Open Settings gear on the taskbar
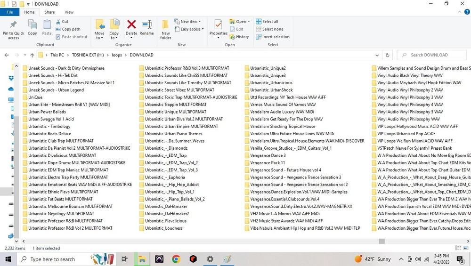Image resolution: width=471 pixels, height=266 pixels. click(x=210, y=259)
